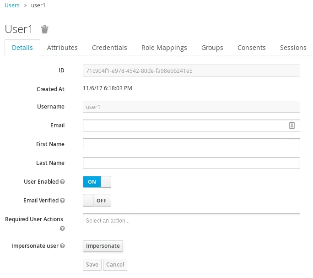Screen dimensions: 313x278
Task: View the Consents tab
Action: [x=252, y=48]
